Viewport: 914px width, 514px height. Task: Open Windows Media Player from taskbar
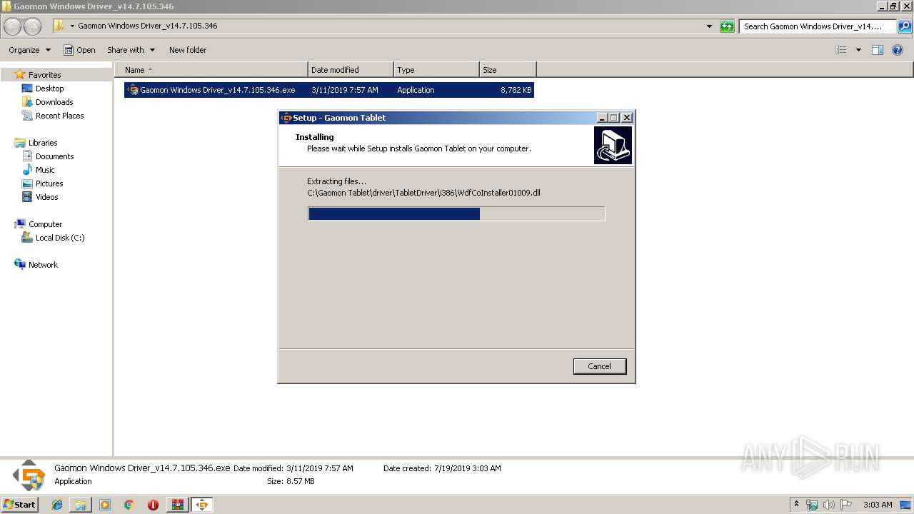point(105,505)
